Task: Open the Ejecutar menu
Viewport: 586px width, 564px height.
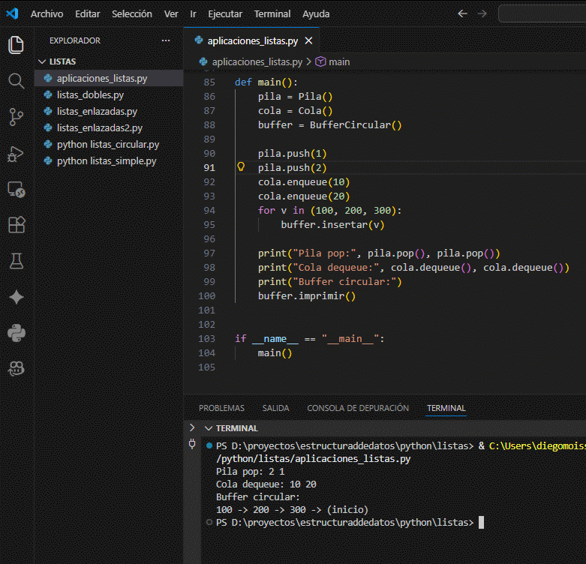Action: click(x=225, y=14)
